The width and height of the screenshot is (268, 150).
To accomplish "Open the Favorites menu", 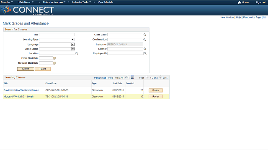I will coord(7,2).
